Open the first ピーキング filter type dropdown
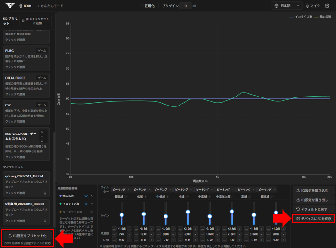This screenshot has width=336, height=248. click(x=121, y=190)
